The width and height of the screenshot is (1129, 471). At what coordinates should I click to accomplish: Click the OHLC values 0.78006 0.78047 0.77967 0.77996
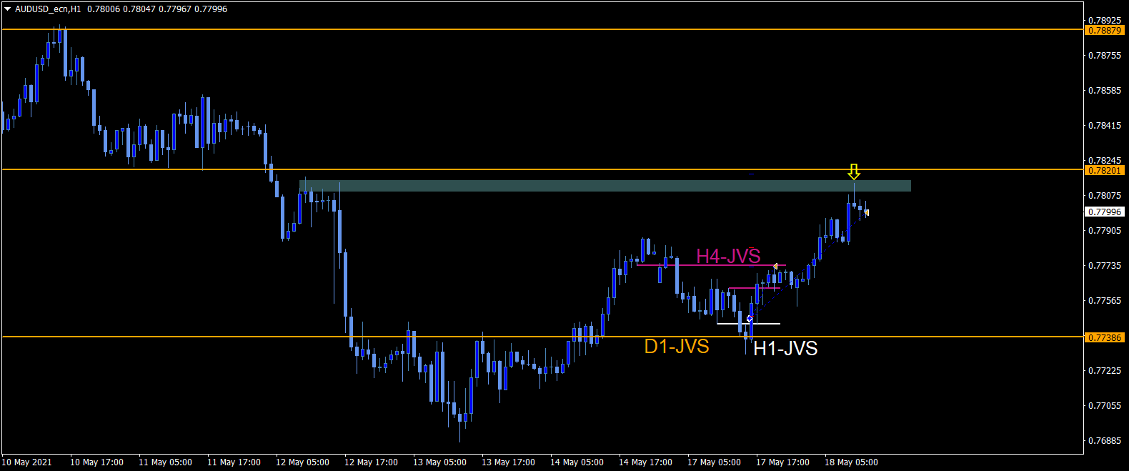coord(156,9)
